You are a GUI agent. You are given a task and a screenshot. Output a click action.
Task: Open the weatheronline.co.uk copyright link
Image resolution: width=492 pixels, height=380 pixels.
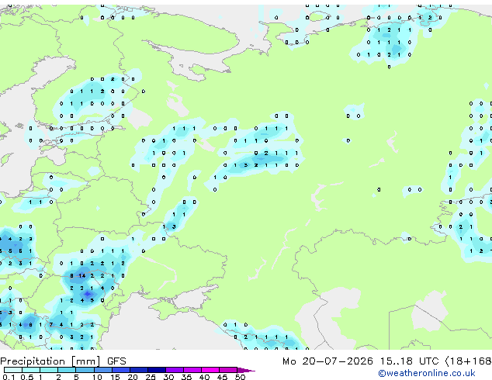pyautogui.click(x=426, y=373)
